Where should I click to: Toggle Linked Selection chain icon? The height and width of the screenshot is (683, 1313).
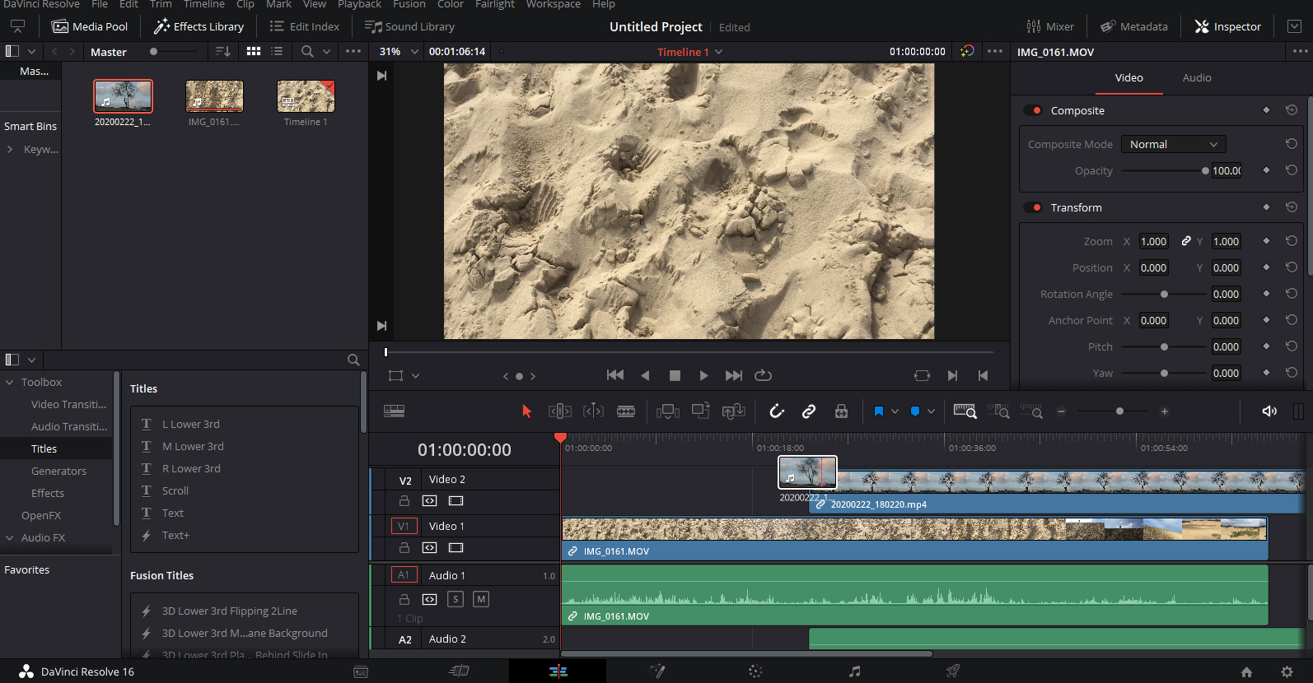coord(809,411)
